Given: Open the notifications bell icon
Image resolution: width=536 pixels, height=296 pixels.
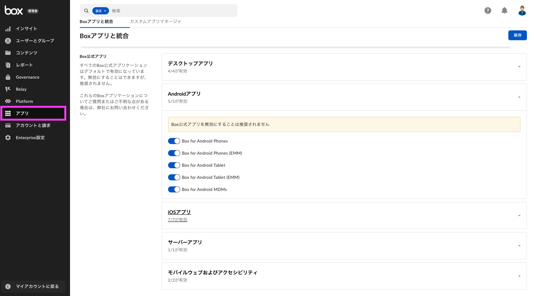Looking at the screenshot, I should pos(504,11).
